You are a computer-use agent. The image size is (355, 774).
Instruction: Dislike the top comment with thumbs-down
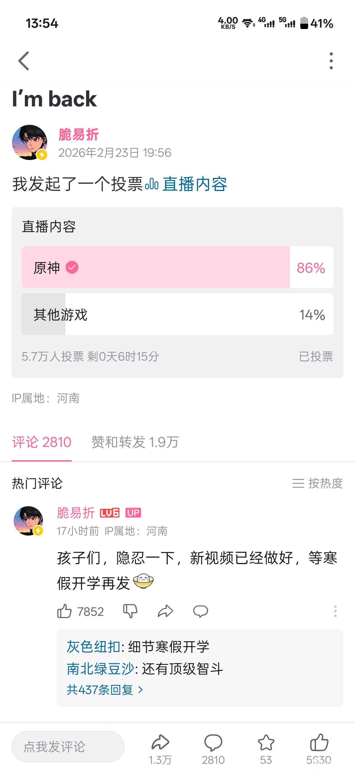pyautogui.click(x=130, y=611)
